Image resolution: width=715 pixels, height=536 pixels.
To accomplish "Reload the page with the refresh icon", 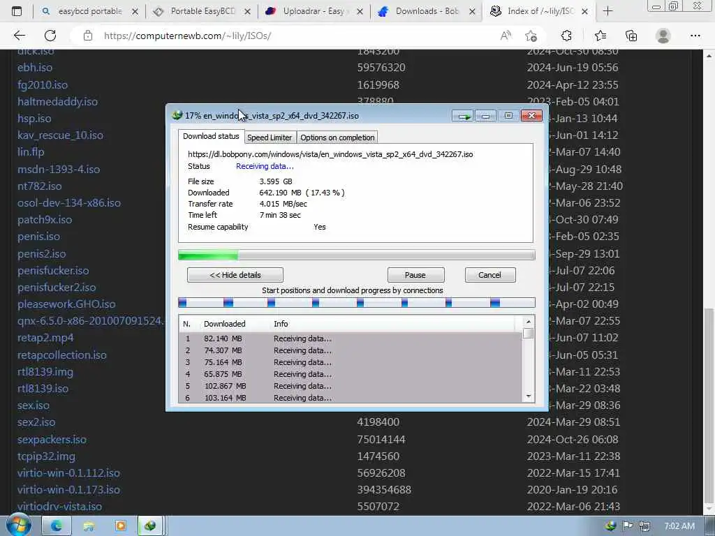I will click(x=50, y=36).
